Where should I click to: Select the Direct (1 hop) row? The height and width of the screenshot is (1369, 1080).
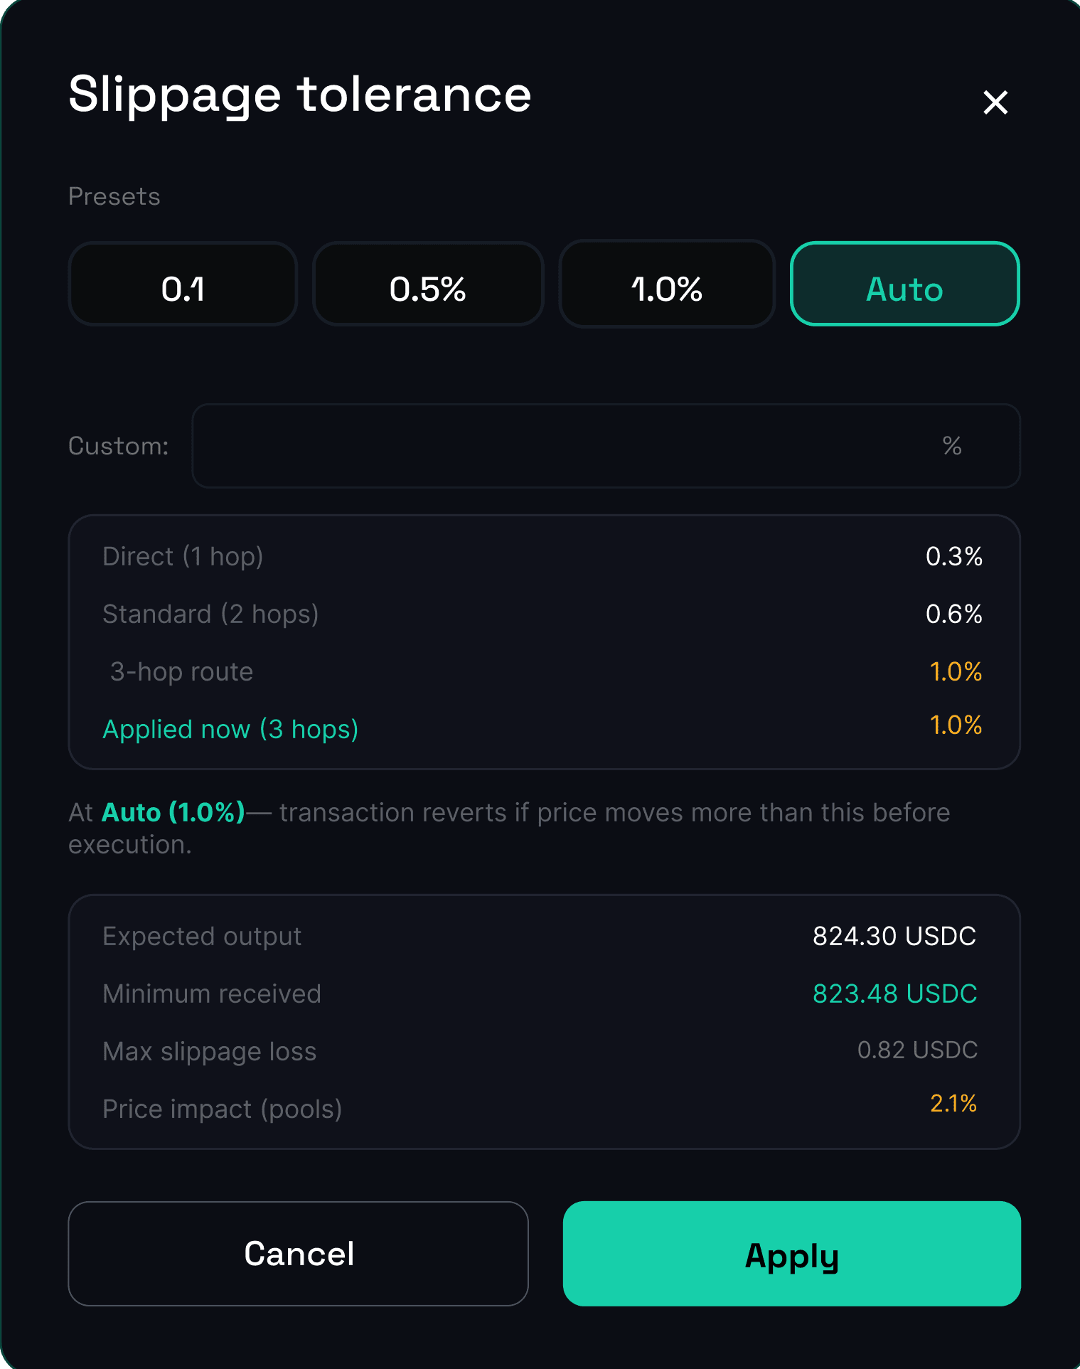pos(544,556)
